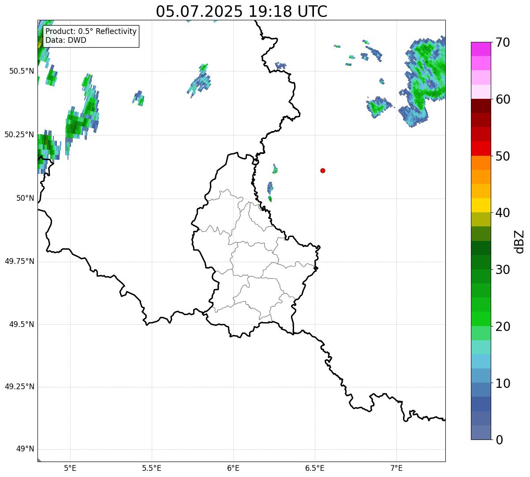
Task: Click the "Data: DWD" source label
Action: pos(66,40)
